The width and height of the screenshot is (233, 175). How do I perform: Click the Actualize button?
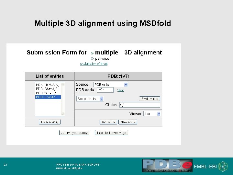(x=108, y=122)
